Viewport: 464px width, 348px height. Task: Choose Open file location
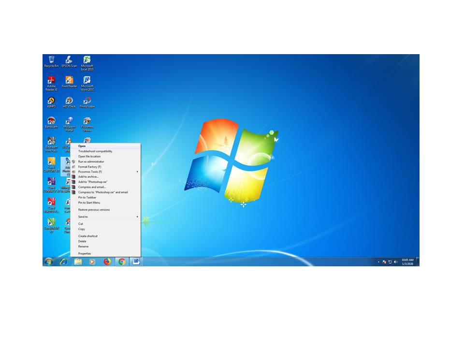tap(105, 157)
